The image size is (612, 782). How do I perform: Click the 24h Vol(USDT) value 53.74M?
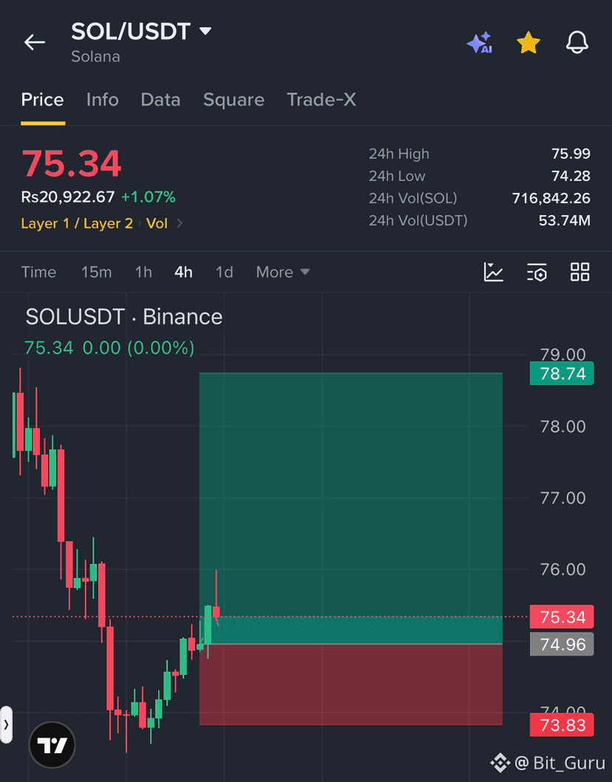click(565, 220)
